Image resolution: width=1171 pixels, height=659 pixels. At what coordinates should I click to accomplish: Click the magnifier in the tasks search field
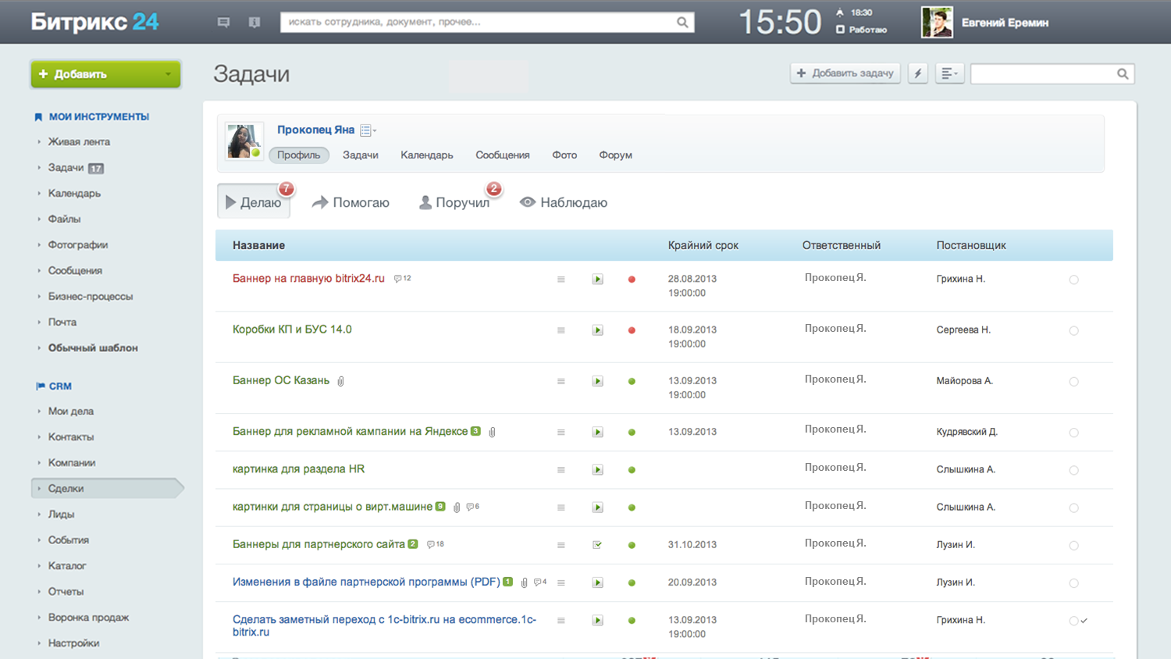click(1123, 74)
